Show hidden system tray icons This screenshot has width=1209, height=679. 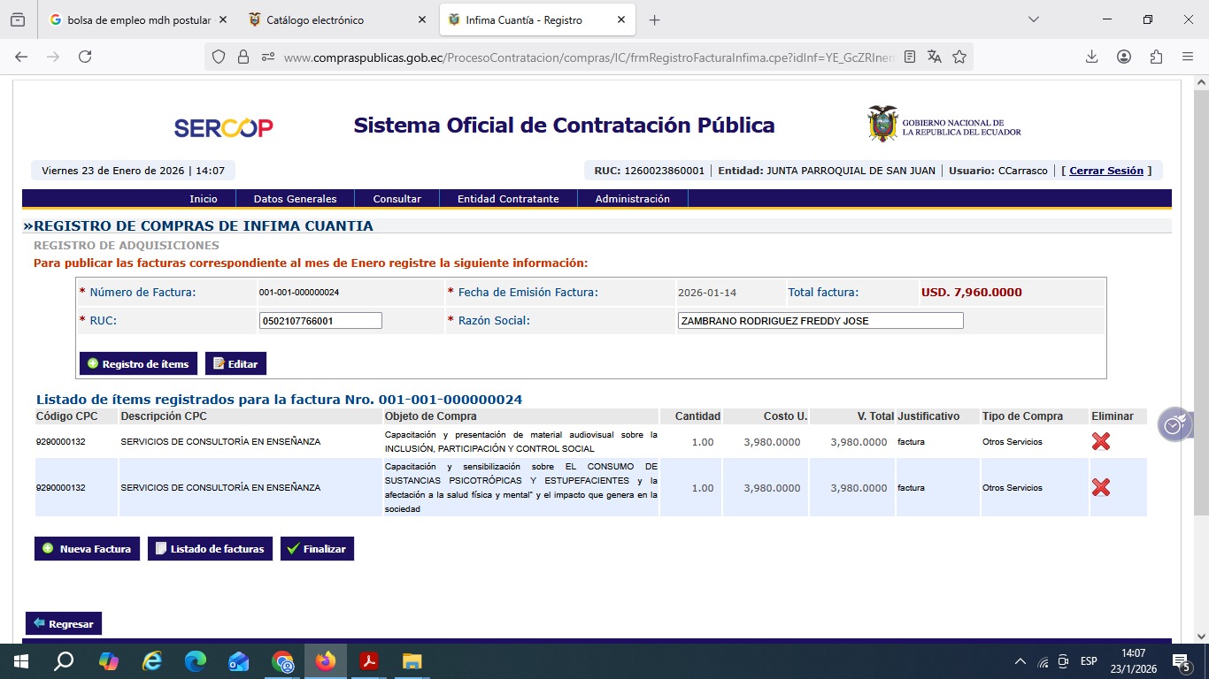click(1020, 661)
